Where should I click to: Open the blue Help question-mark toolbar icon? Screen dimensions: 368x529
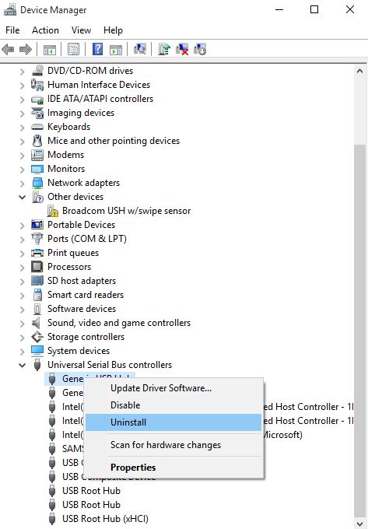point(97,49)
